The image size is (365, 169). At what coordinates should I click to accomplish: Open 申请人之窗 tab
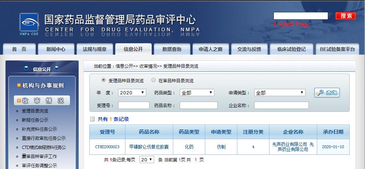(210, 49)
